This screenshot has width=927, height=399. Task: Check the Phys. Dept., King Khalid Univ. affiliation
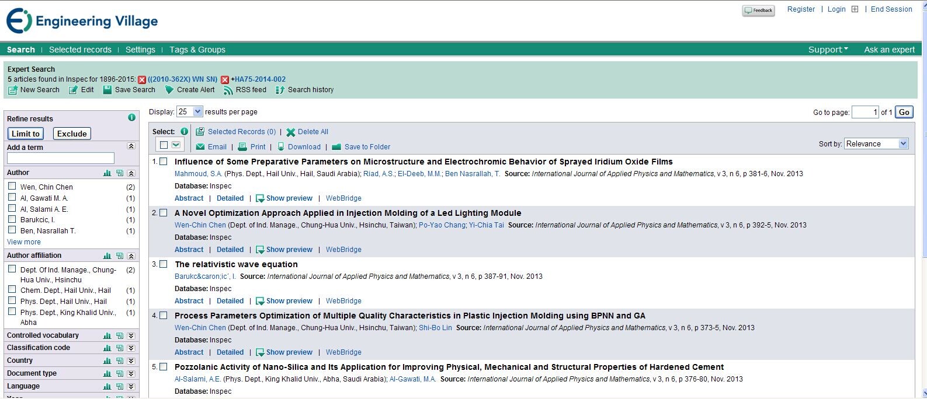coord(12,311)
